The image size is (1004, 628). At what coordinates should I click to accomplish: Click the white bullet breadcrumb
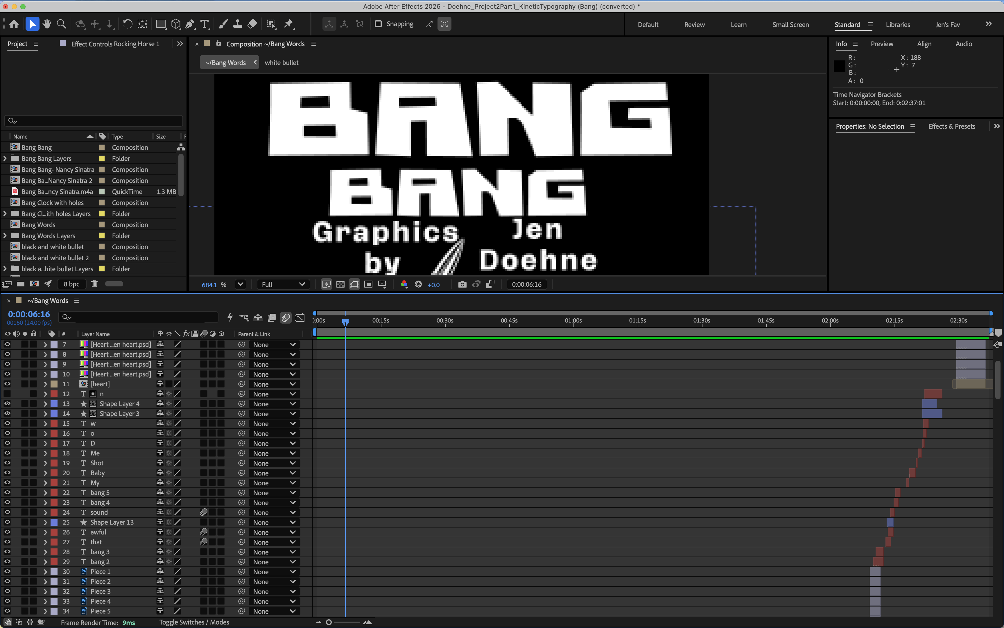(281, 63)
